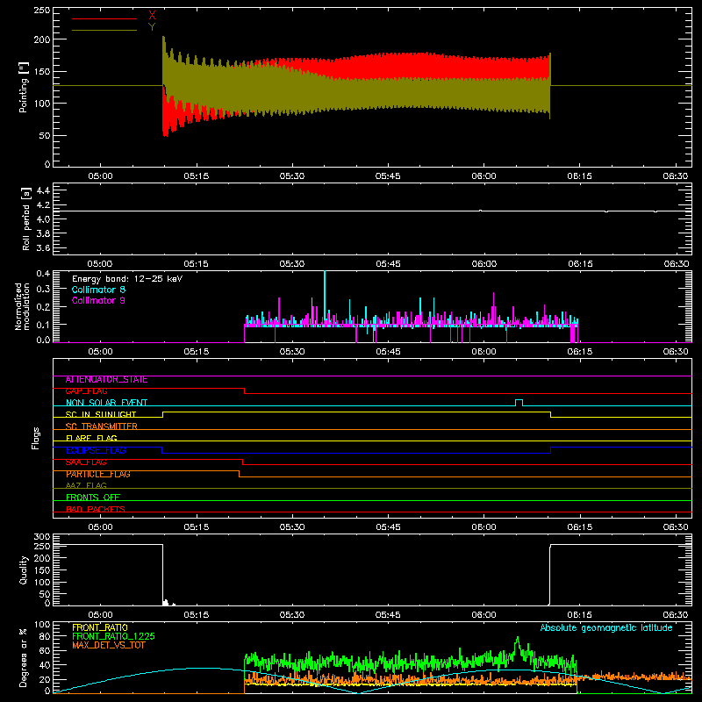Click the ATTENUATOR_STATE flag label
Image resolution: width=702 pixels, height=702 pixels.
pos(106,380)
